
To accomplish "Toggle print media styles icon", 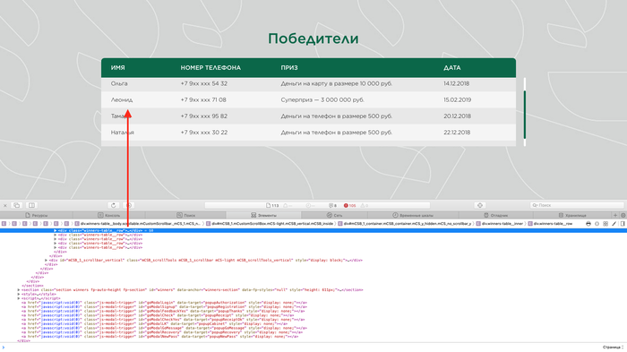I will click(x=588, y=224).
